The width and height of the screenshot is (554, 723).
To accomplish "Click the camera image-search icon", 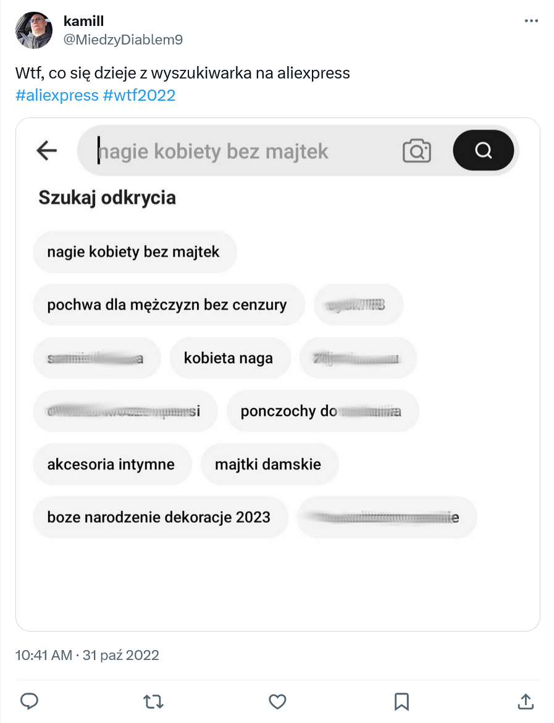I will point(417,150).
